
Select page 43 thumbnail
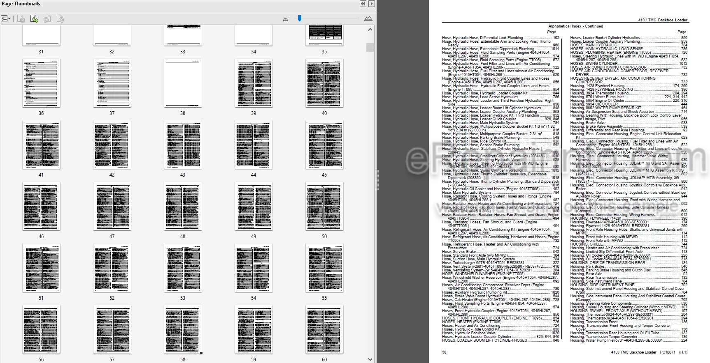183,145
